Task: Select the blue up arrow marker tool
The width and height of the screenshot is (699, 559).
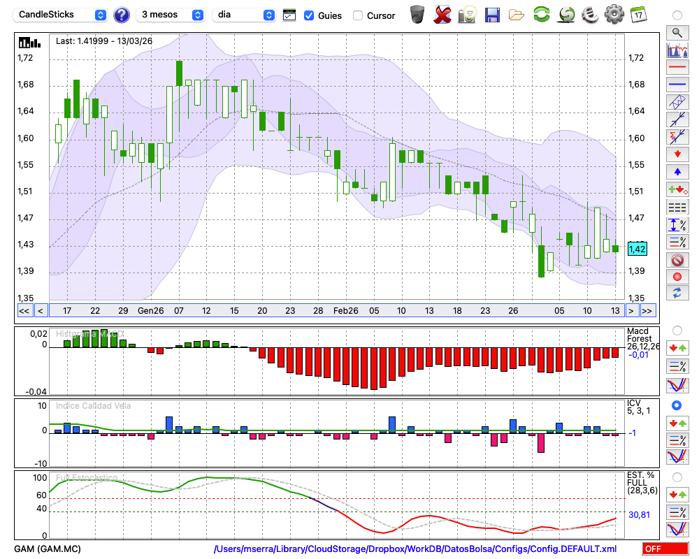Action: coord(677,171)
